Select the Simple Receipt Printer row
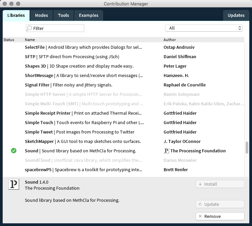This screenshot has height=226, width=252. pos(123,113)
